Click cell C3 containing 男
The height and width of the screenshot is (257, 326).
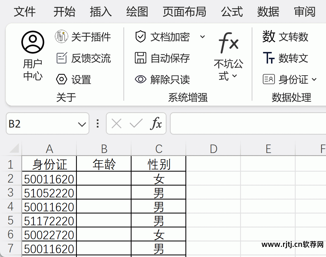click(159, 192)
